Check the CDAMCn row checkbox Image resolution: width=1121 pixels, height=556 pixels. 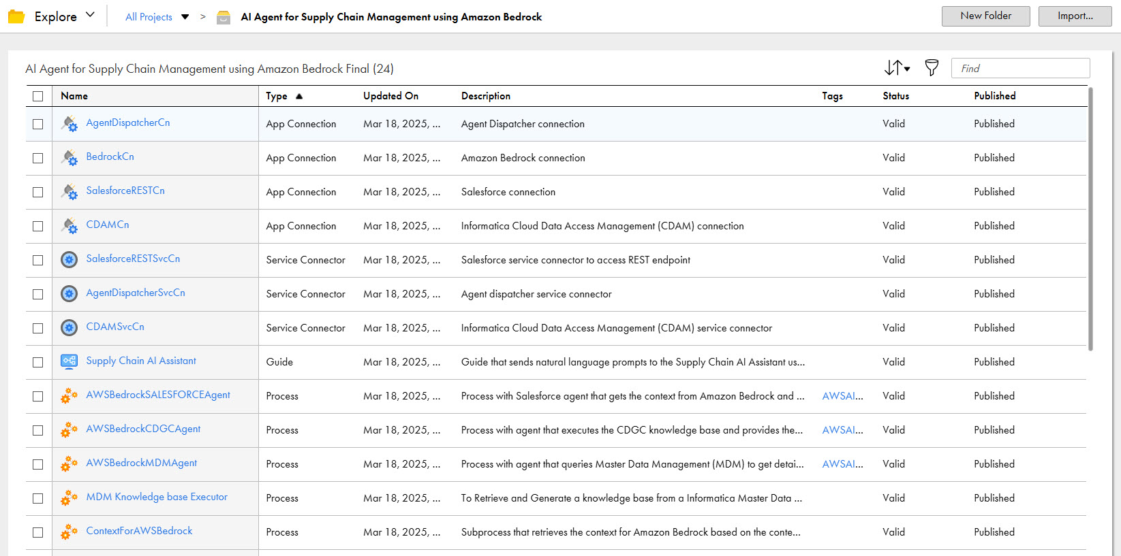(38, 226)
